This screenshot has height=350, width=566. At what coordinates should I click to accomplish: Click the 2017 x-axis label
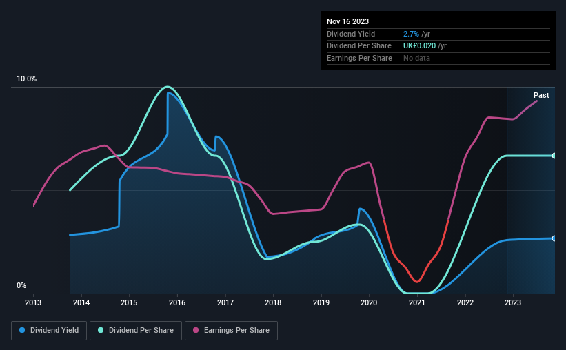click(x=225, y=302)
